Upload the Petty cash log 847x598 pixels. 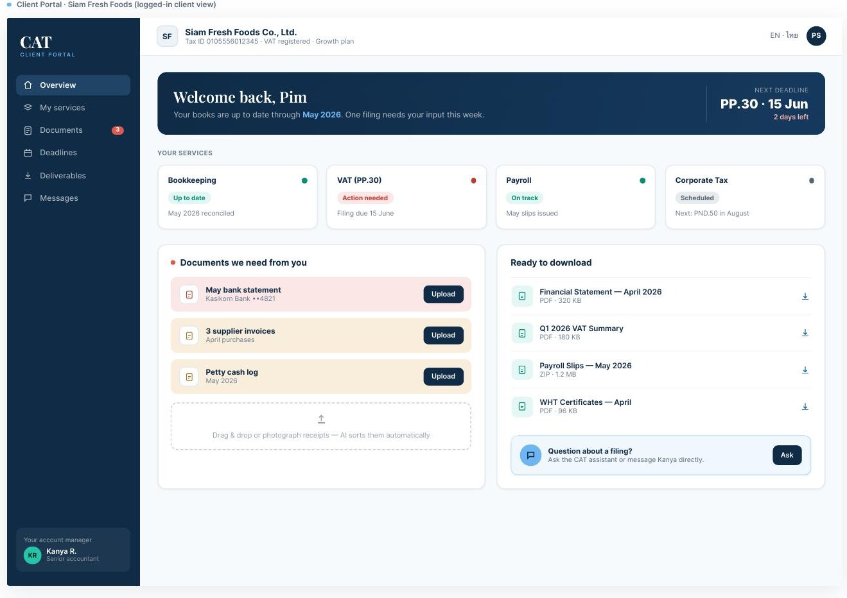pyautogui.click(x=443, y=376)
